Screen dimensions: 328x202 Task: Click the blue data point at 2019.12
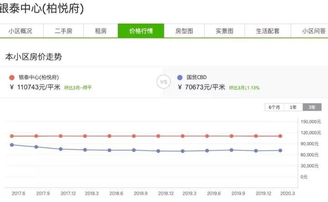click(x=256, y=151)
